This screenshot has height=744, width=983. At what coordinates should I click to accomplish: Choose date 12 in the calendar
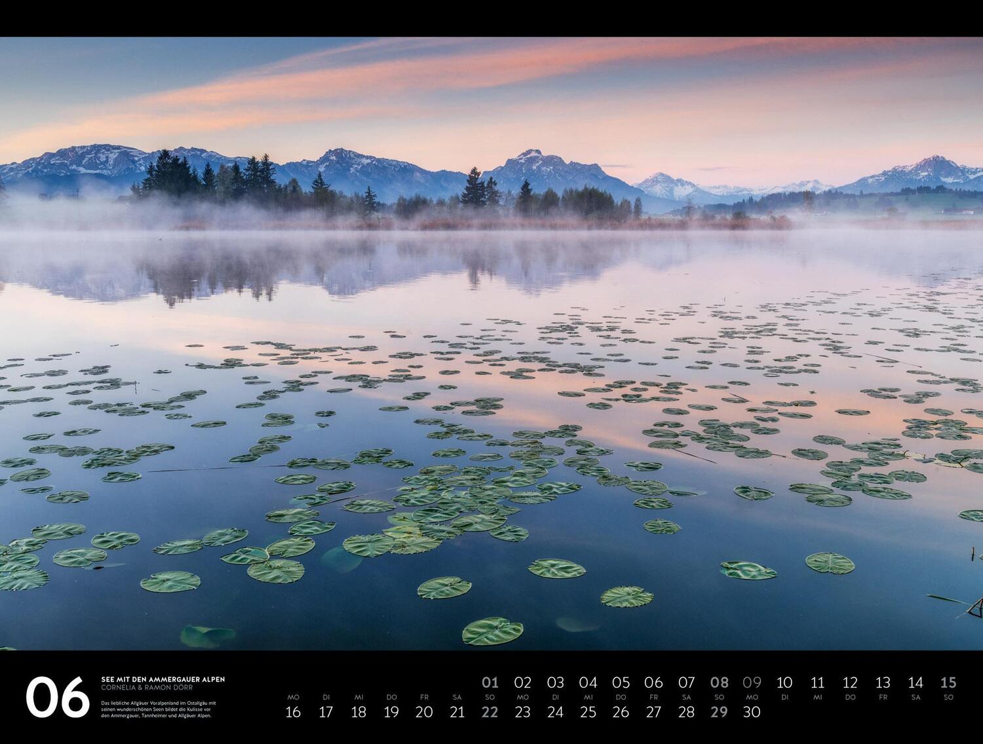(850, 682)
